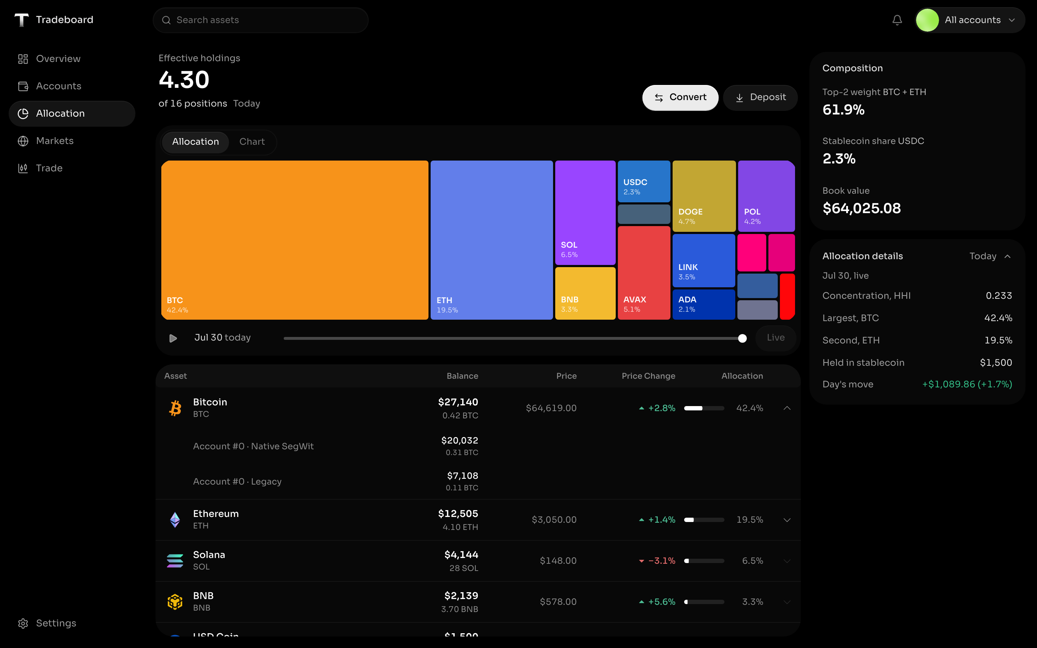The image size is (1037, 648).
Task: Click Concentration HHI value 0.233
Action: (998, 296)
